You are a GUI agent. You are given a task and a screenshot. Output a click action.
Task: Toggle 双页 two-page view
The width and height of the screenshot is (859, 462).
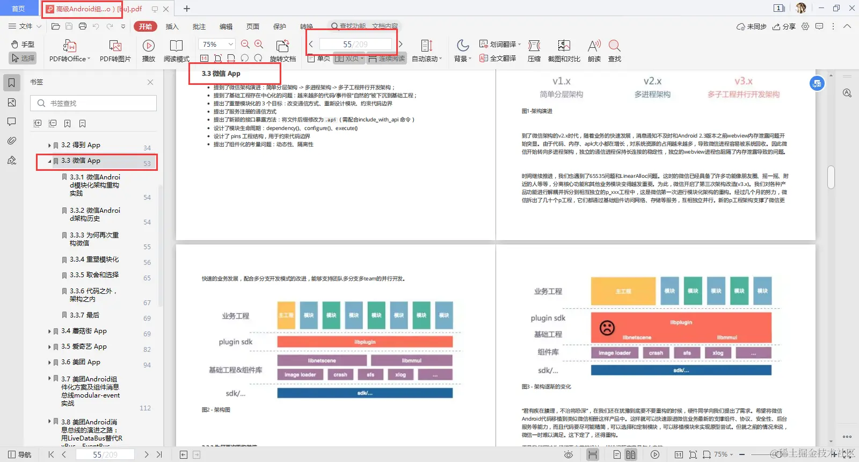click(x=349, y=59)
